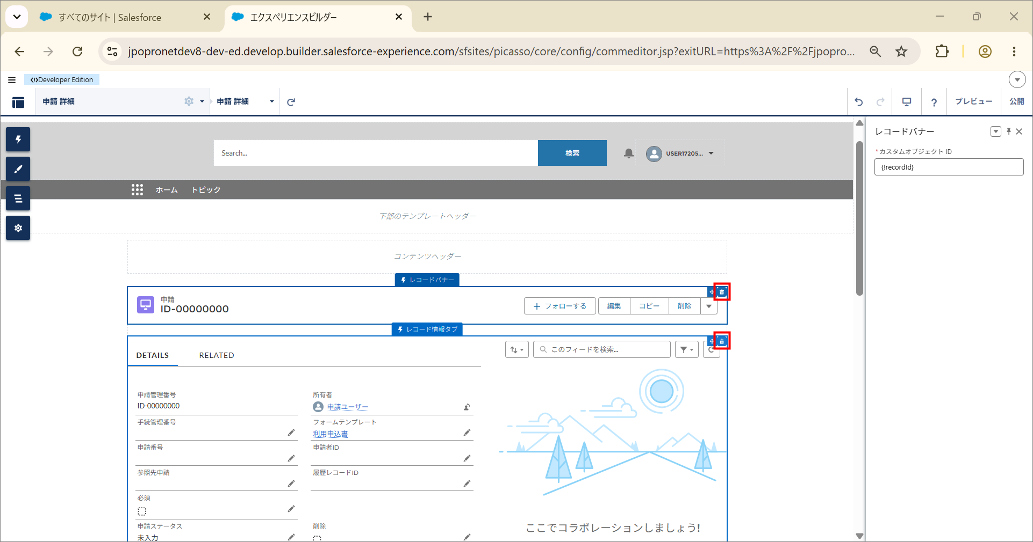
Task: Pin the レコードバナー property panel
Action: (1009, 131)
